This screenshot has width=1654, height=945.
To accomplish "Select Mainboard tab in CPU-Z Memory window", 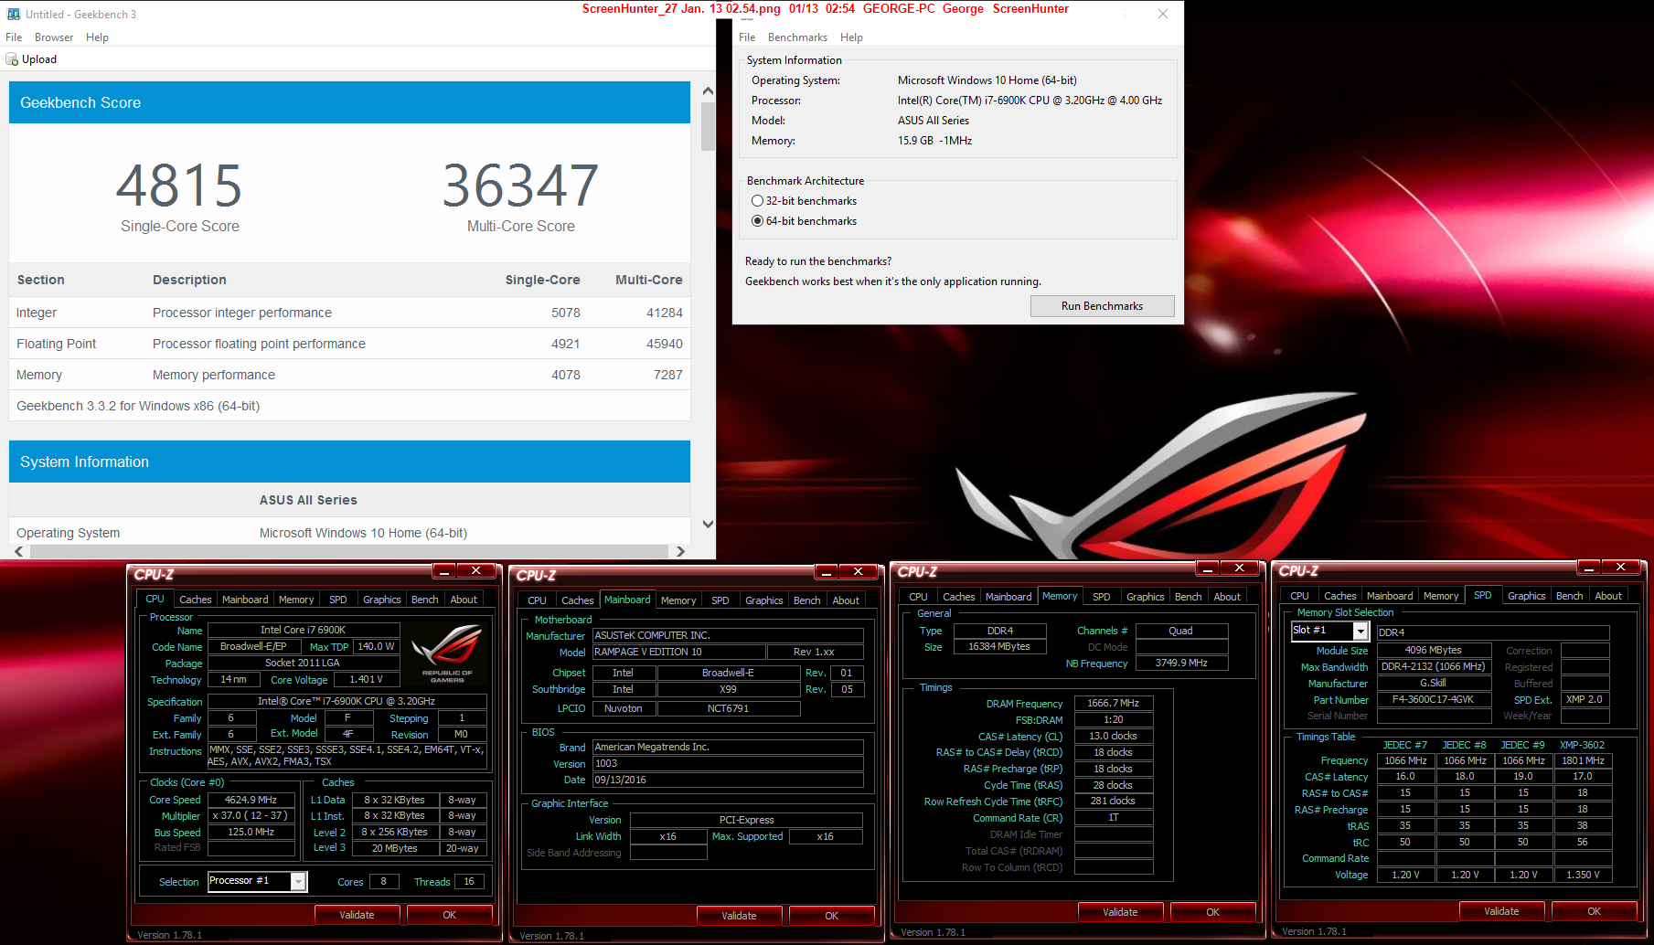I will coord(1008,597).
